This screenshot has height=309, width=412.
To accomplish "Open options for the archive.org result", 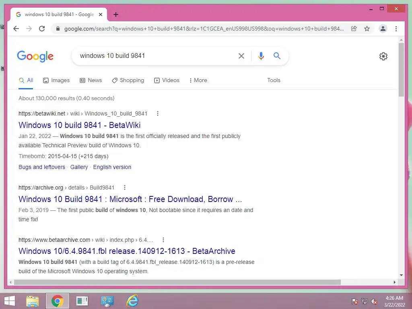I will [125, 187].
